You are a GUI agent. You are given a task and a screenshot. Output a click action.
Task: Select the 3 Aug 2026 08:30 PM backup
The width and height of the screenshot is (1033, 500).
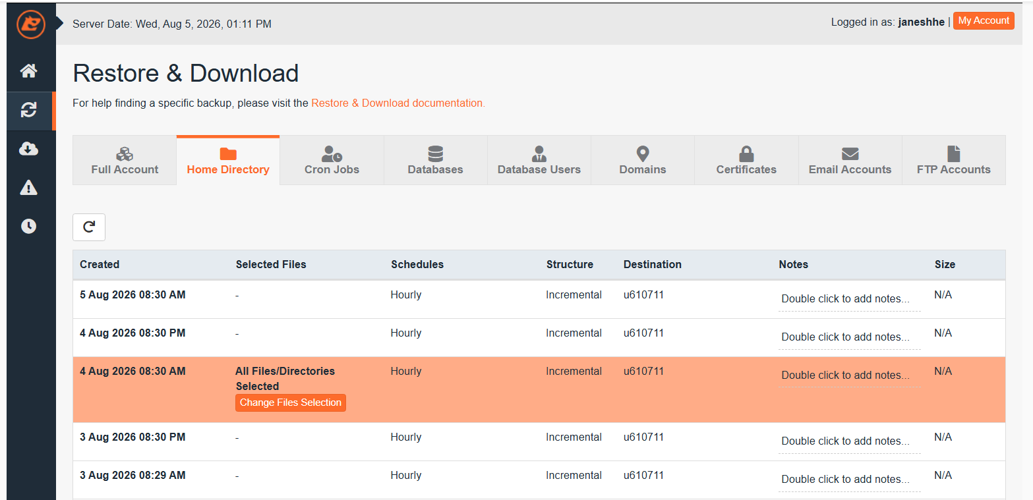[539, 442]
